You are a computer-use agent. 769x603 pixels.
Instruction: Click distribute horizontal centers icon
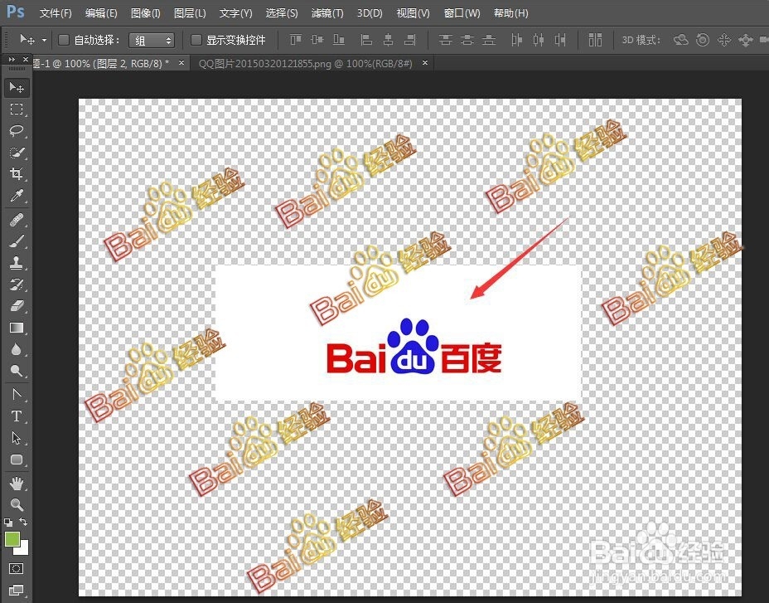click(x=539, y=40)
